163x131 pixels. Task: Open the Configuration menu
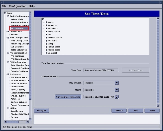click(x=18, y=6)
